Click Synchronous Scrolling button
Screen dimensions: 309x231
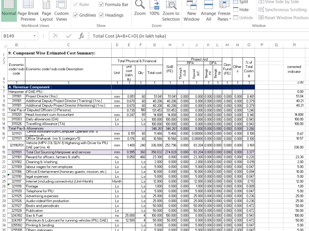click(x=283, y=10)
